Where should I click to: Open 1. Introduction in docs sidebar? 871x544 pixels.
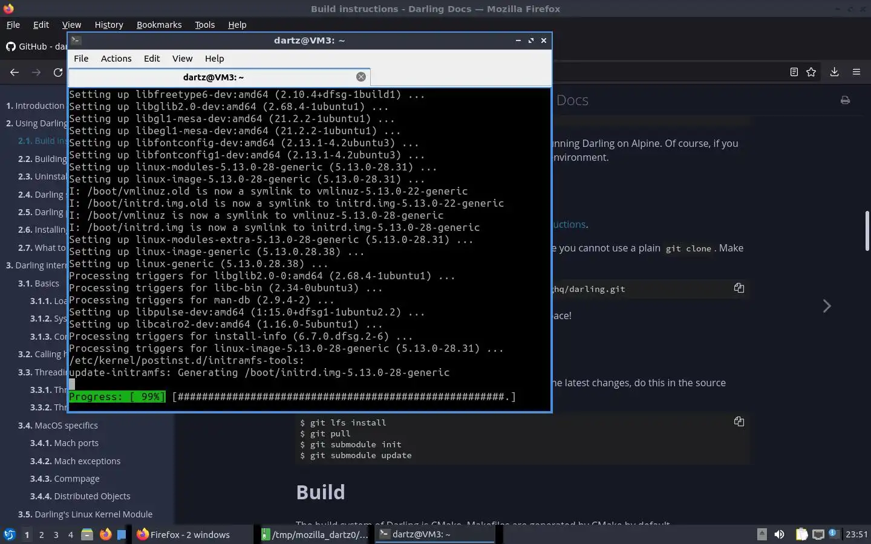pyautogui.click(x=35, y=106)
